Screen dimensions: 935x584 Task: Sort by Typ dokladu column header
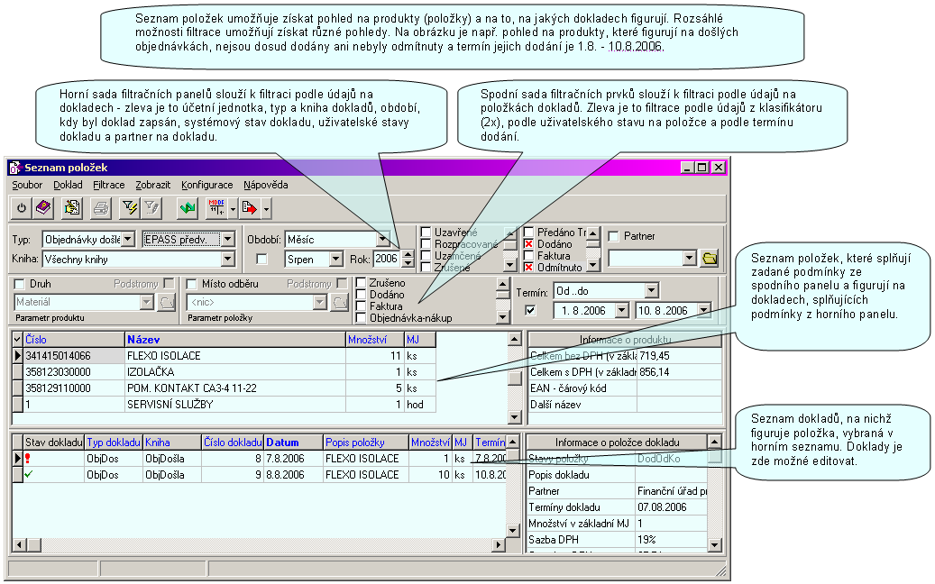coord(114,443)
